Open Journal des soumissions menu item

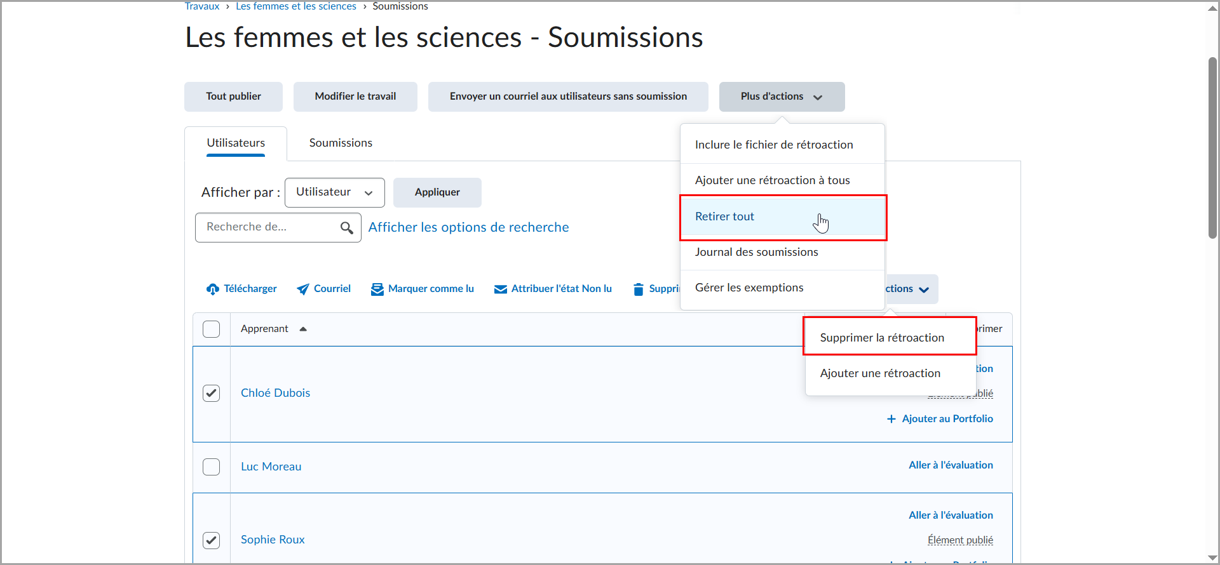point(782,252)
